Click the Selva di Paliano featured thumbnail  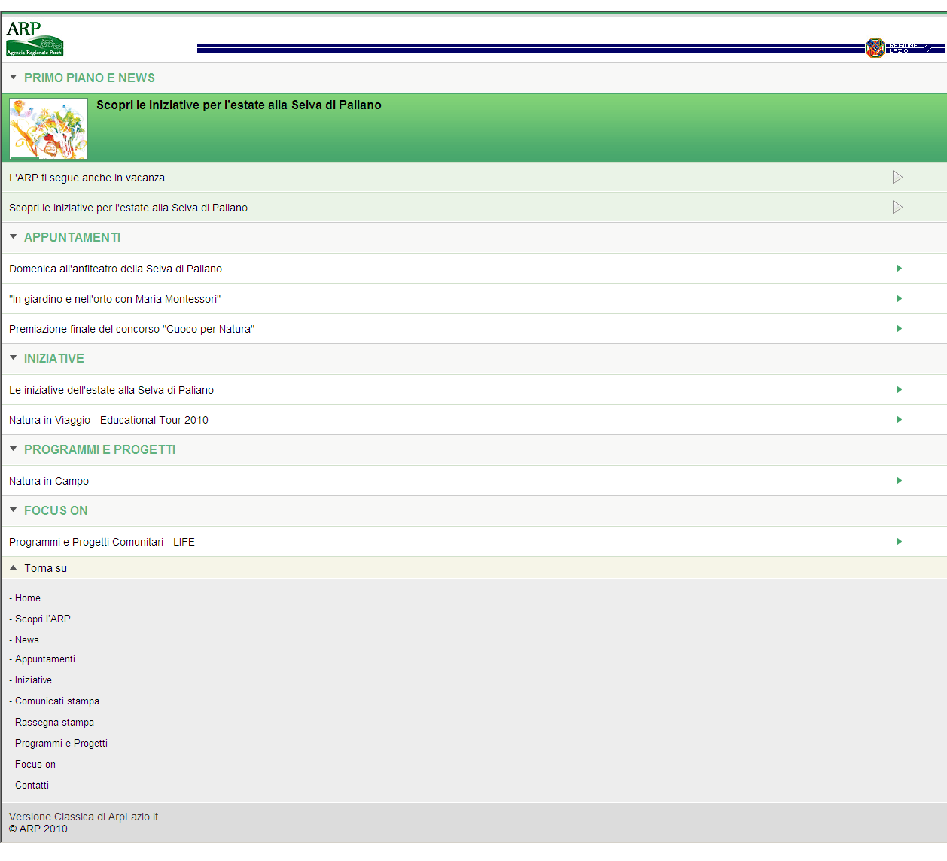click(48, 129)
